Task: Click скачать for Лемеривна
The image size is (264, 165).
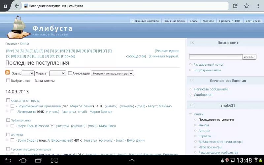Action: 69,112
